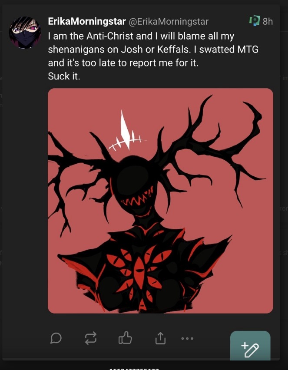Screen dimensions: 288x370
Task: Open the 8h timestamp permalink
Action: [x=268, y=21]
